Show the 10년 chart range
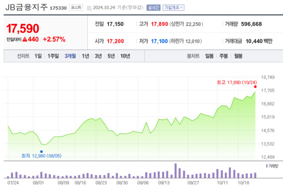Screen dimensions: 283x189 click(x=125, y=56)
